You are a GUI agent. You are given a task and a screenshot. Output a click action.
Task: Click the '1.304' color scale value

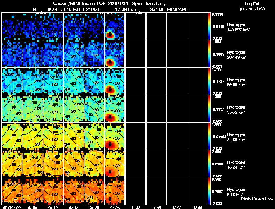coord(217,42)
